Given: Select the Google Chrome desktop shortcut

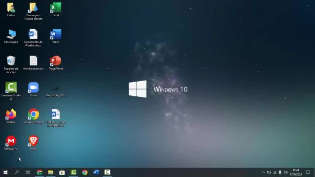Looking at the screenshot, I should point(34,116).
